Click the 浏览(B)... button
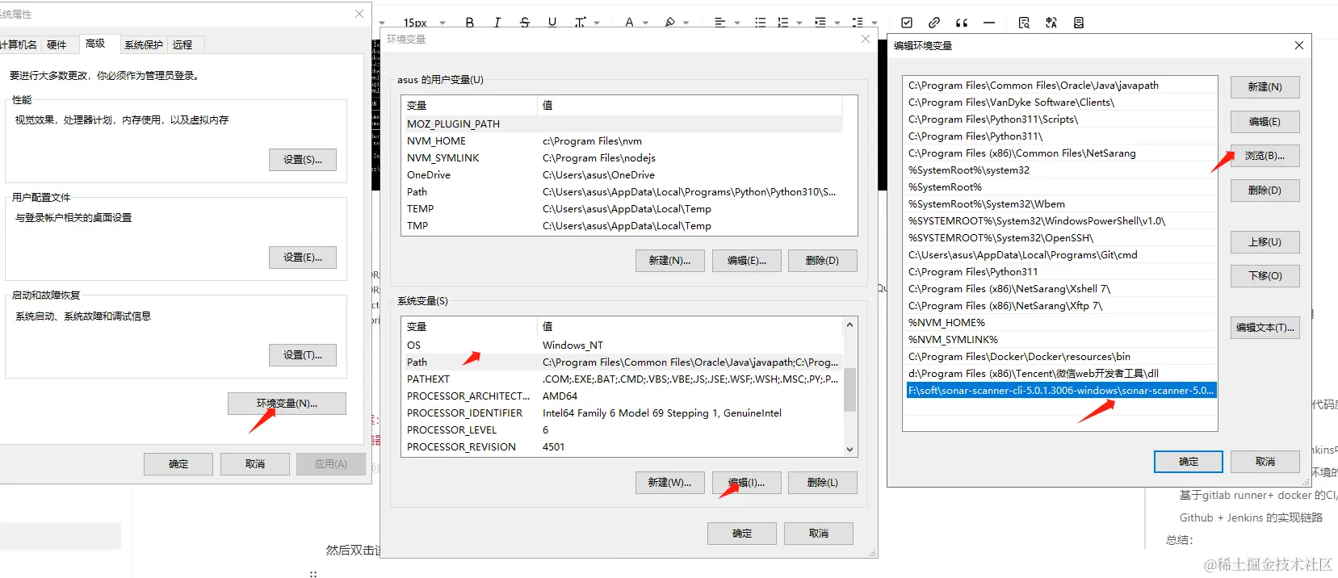Screen dimensions: 1338x578 [x=1265, y=156]
